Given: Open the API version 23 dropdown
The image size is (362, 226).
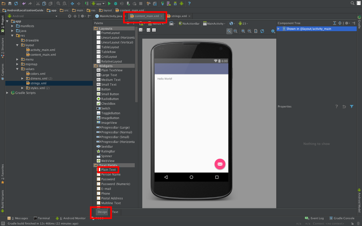Looking at the screenshot, I should point(243,23).
